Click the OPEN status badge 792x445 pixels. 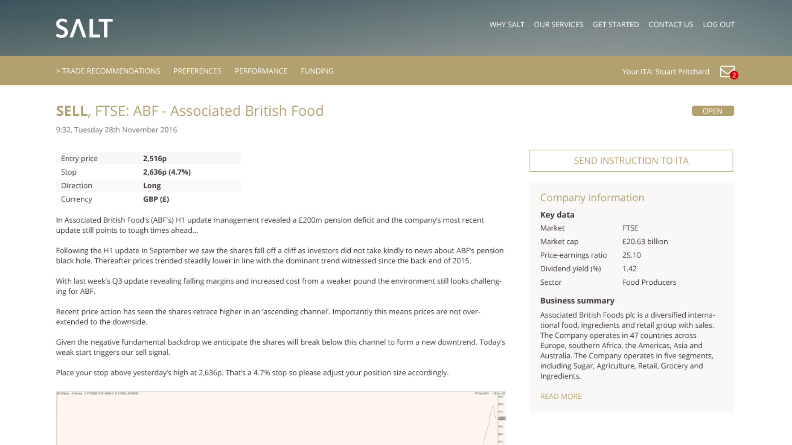click(712, 111)
